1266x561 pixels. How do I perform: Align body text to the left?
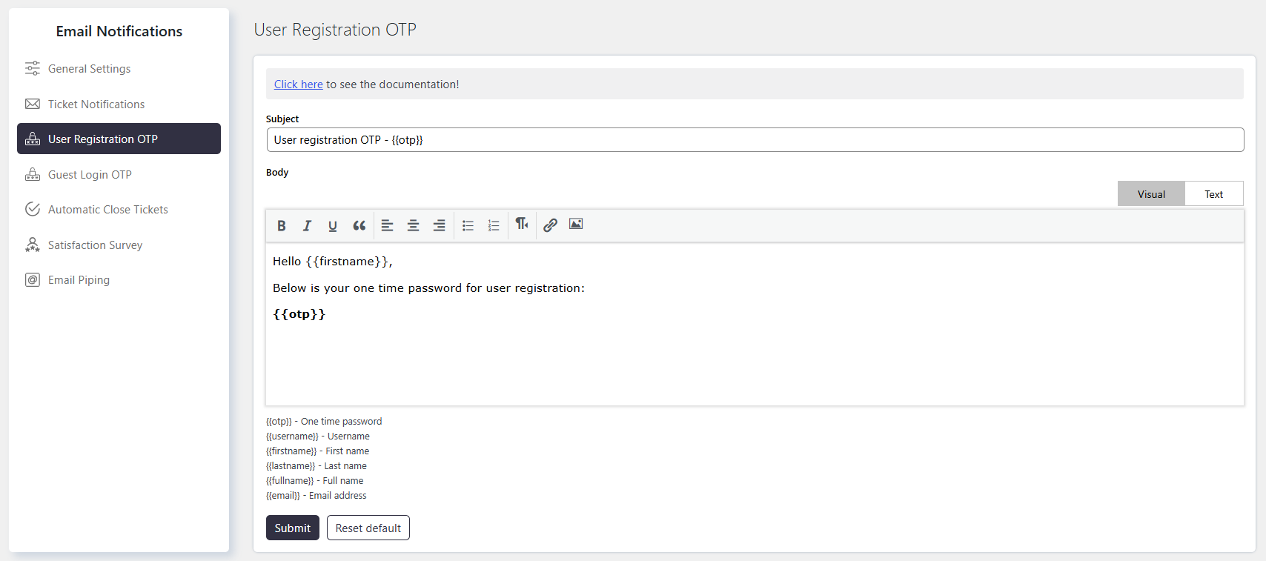coord(388,225)
